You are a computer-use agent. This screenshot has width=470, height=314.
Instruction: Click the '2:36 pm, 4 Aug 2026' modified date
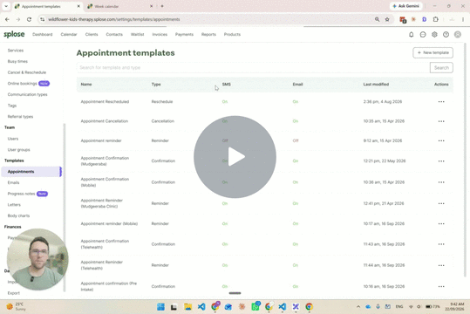(x=383, y=102)
